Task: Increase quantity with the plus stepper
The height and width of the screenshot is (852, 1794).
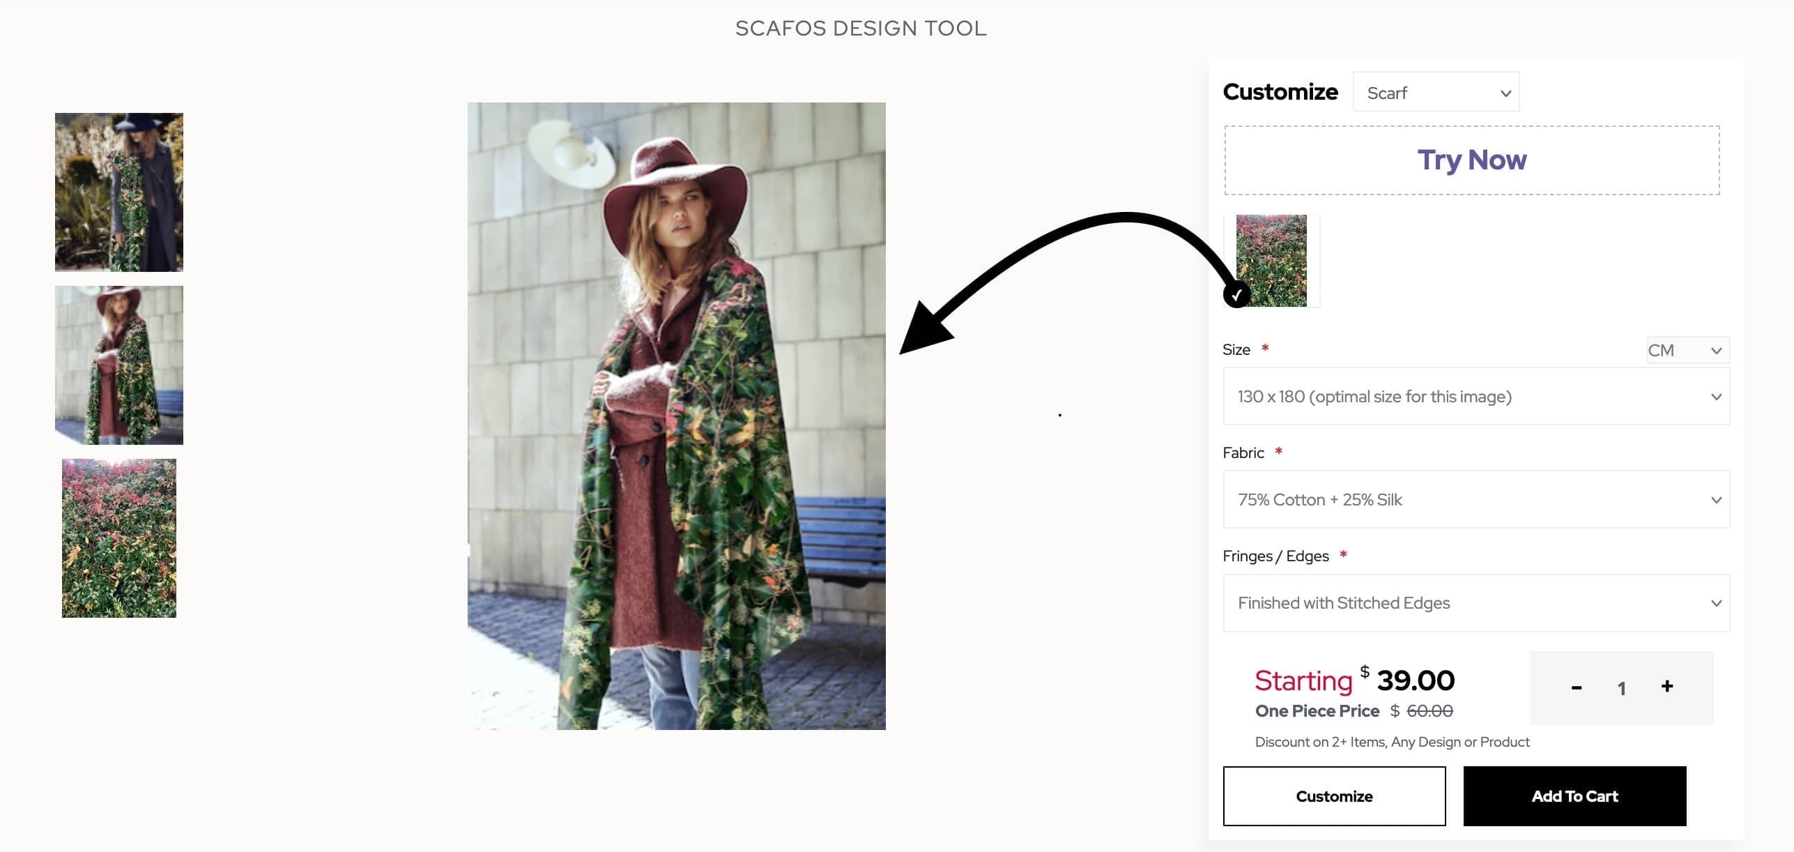Action: [1667, 687]
